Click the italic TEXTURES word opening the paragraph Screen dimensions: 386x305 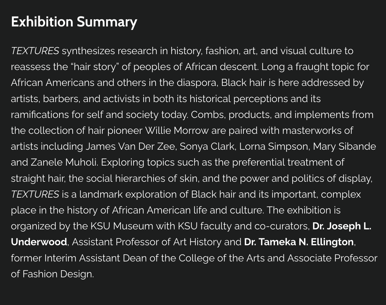pos(35,51)
